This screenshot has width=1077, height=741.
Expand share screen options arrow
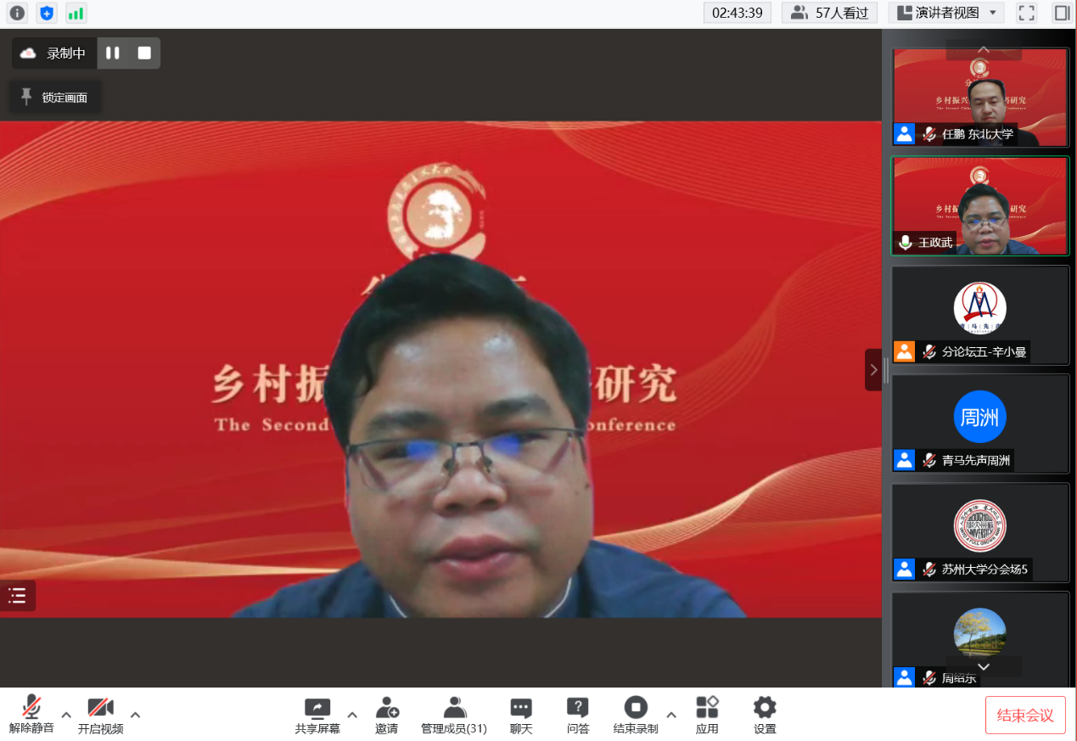tap(352, 715)
